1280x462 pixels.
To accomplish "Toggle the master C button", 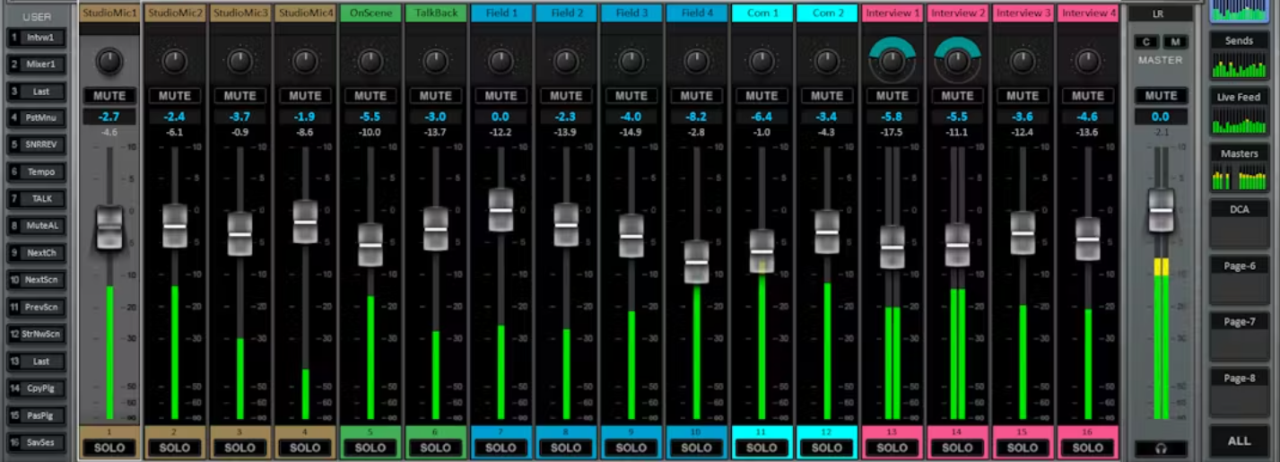I will click(x=1146, y=42).
